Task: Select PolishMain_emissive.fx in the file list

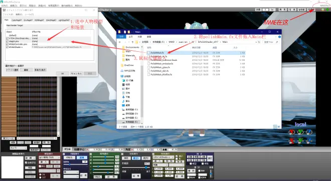Action: pos(161,63)
